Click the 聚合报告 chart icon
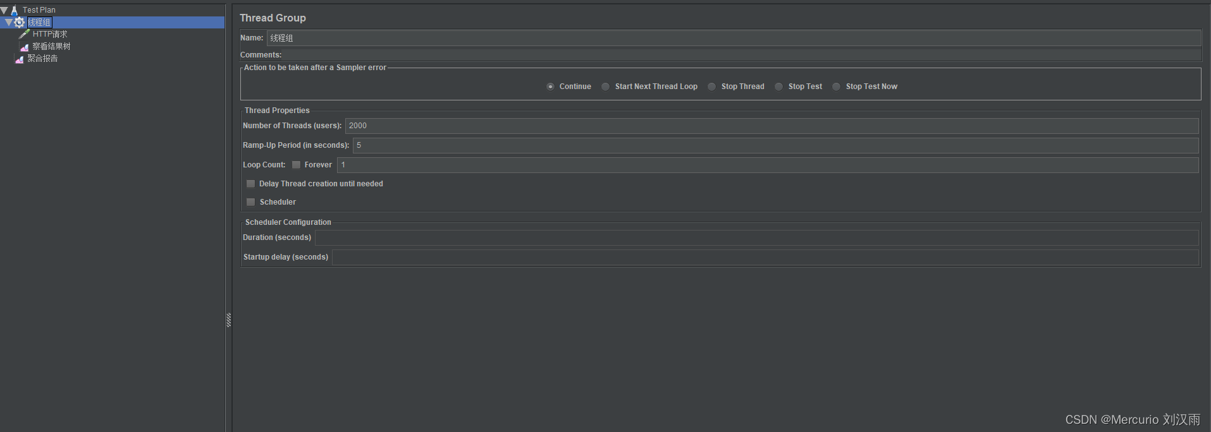 tap(20, 59)
